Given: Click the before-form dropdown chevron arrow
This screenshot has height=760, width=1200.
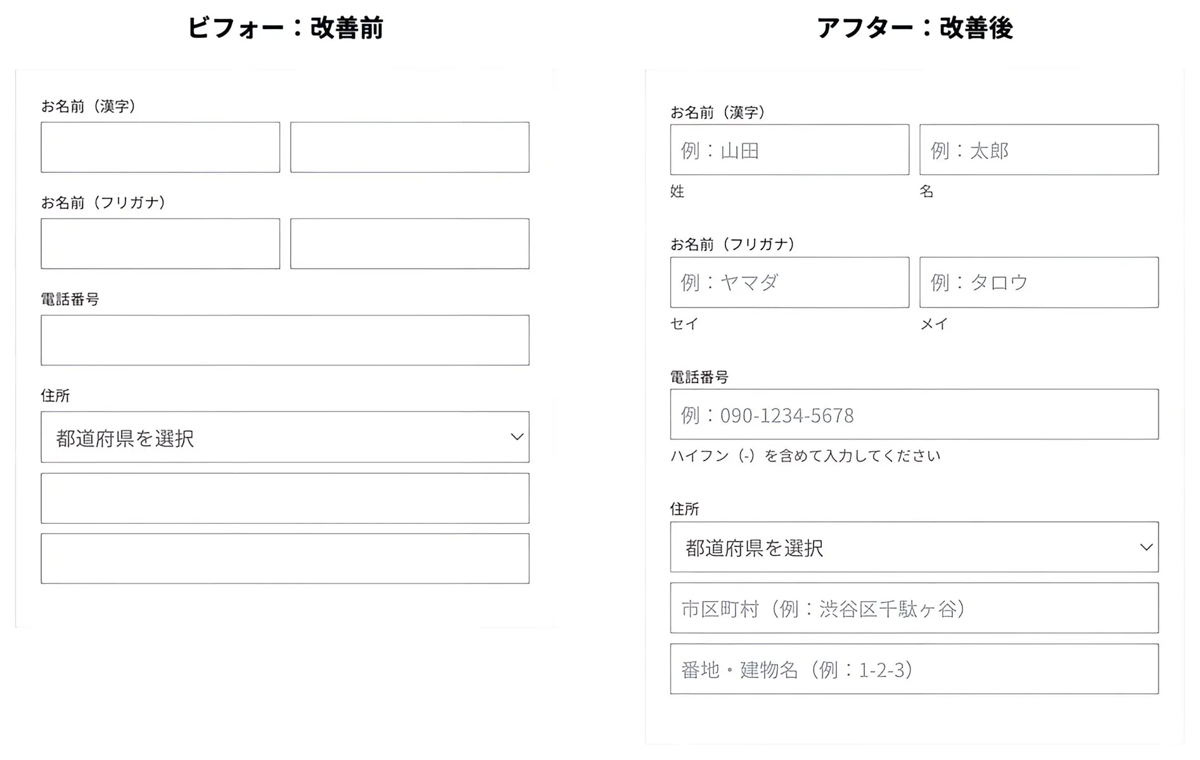Looking at the screenshot, I should point(517,437).
